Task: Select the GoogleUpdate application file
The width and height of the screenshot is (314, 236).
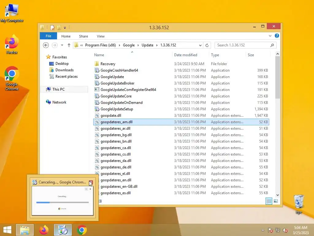Action: coord(181,77)
